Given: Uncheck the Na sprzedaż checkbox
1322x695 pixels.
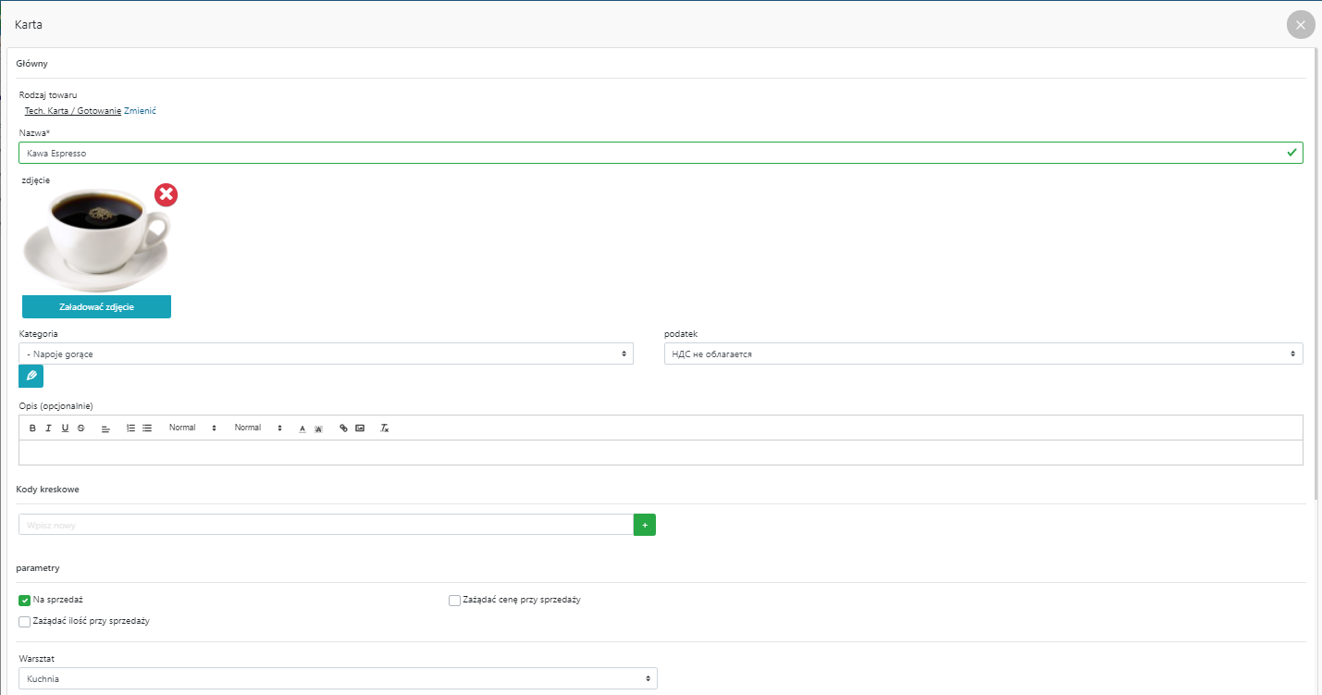Looking at the screenshot, I should point(25,601).
